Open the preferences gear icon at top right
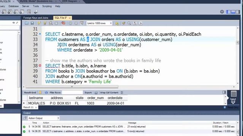The height and width of the screenshot is (136, 243). 222,12
